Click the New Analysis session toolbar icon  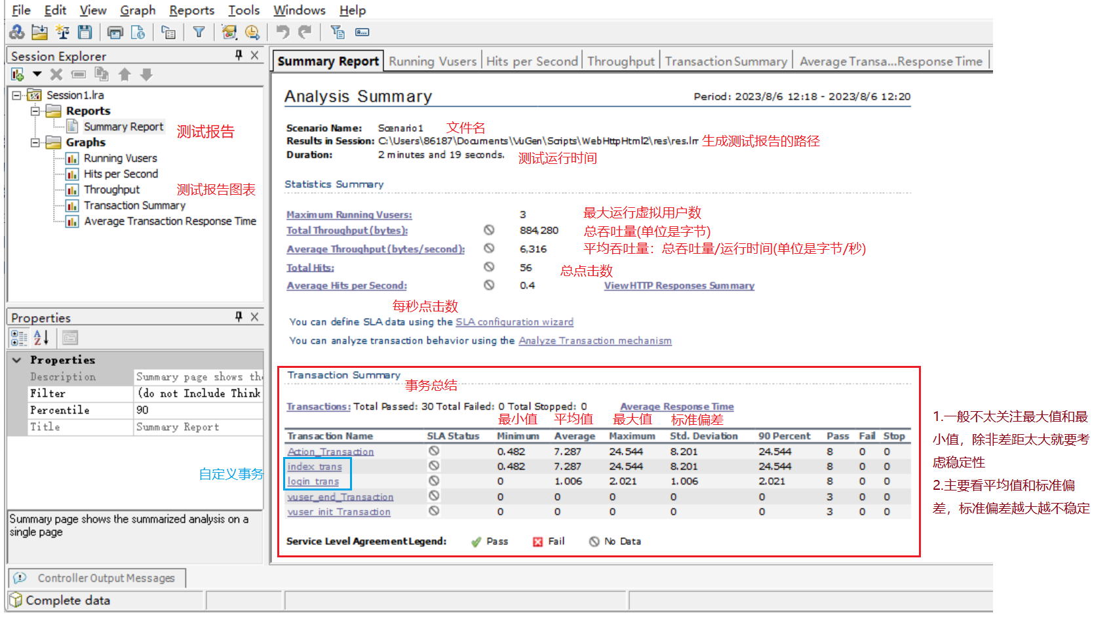17,32
